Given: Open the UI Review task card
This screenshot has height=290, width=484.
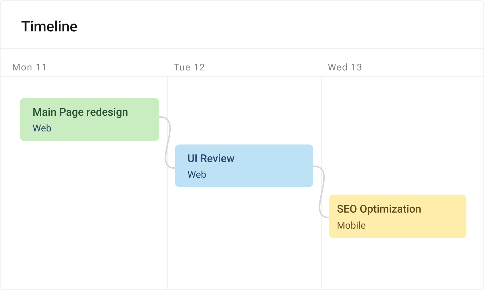Looking at the screenshot, I should [244, 166].
